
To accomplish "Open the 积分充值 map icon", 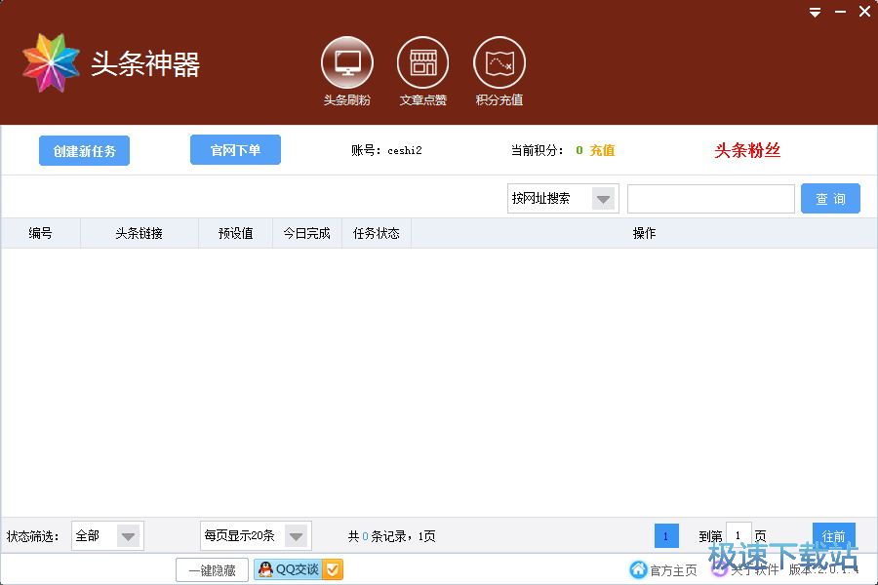I will (x=499, y=62).
